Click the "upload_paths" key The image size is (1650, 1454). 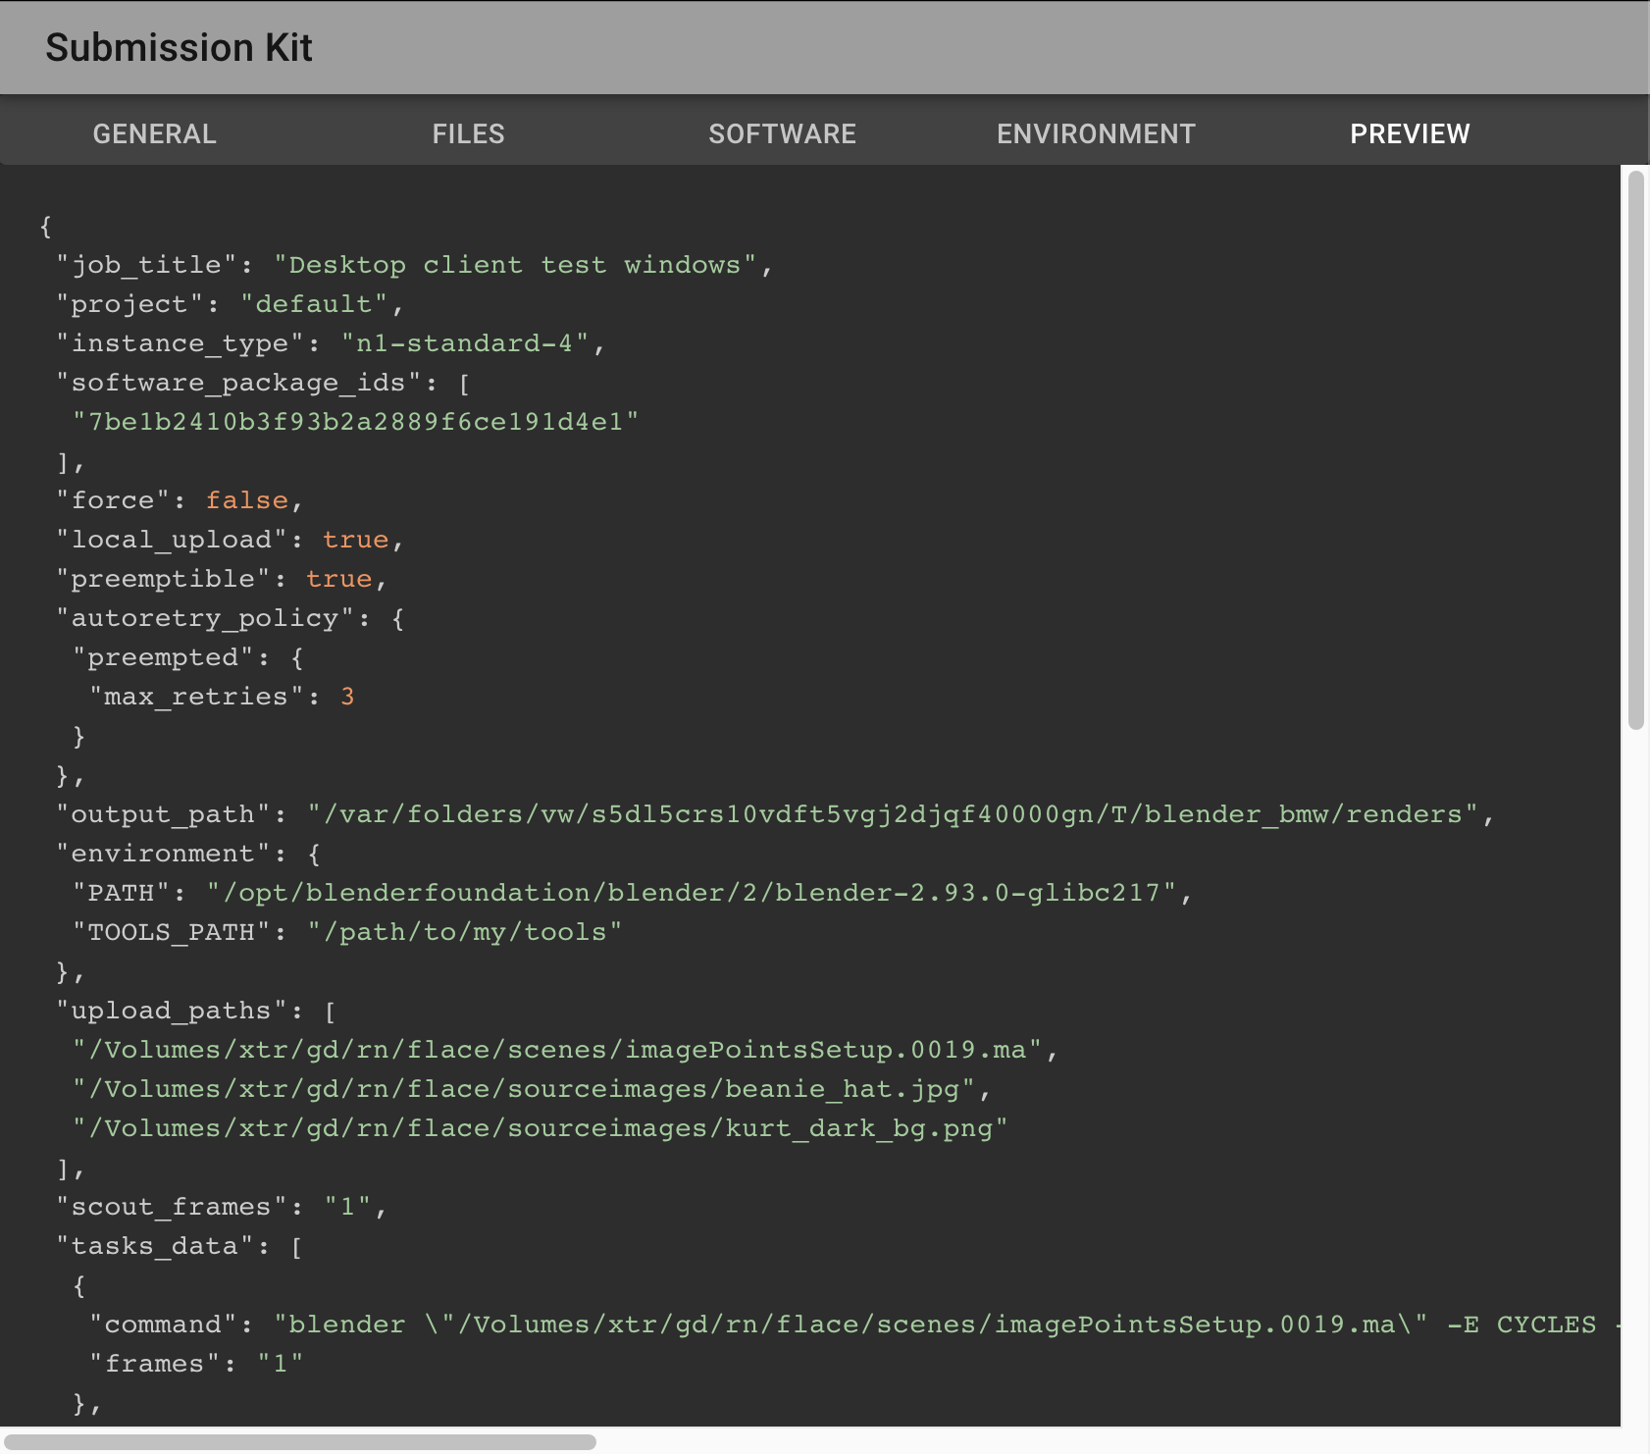(172, 1011)
